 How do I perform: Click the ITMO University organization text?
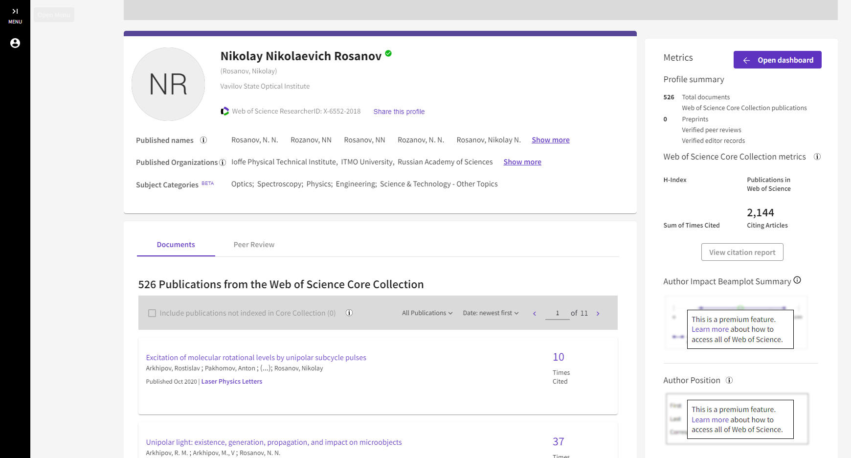[x=367, y=162]
